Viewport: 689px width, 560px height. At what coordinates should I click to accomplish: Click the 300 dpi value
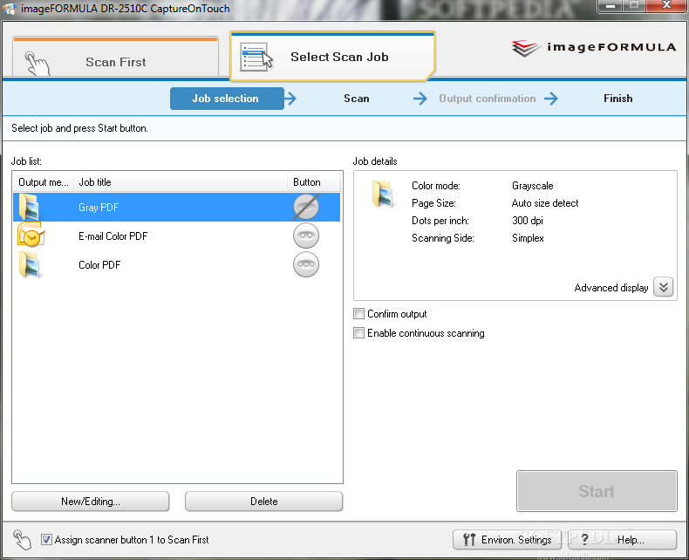coord(528,221)
